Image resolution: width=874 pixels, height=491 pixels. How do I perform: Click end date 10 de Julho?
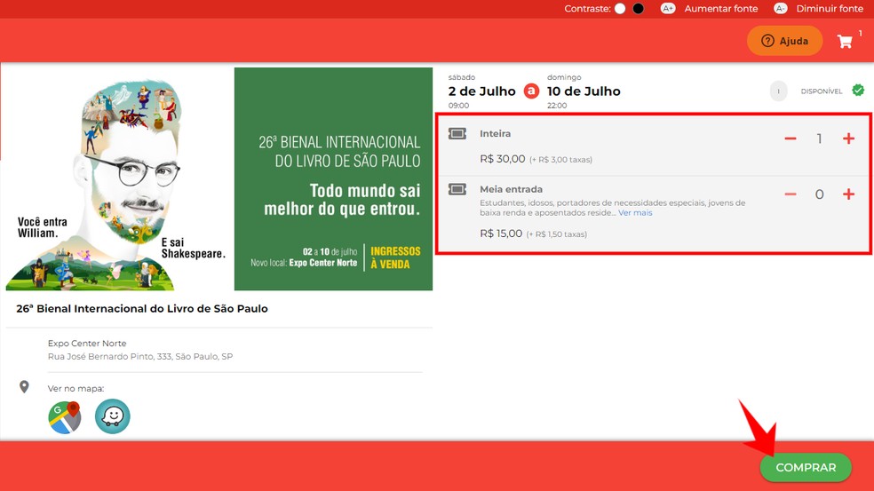click(x=584, y=91)
